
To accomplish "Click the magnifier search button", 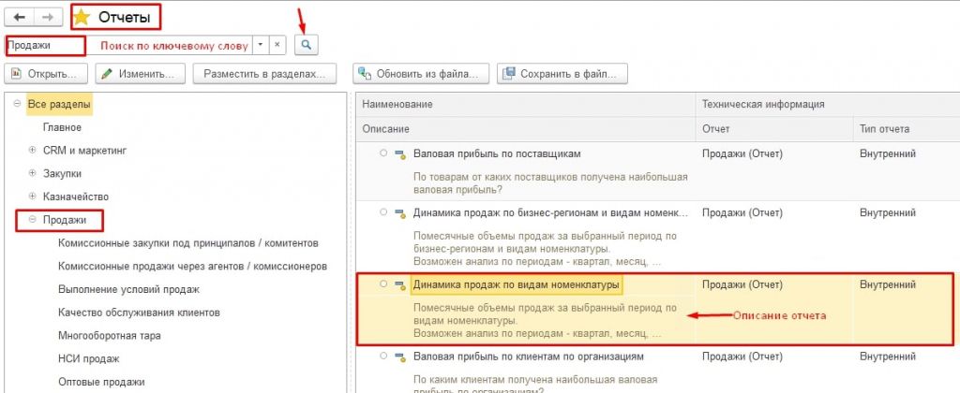I will (307, 45).
